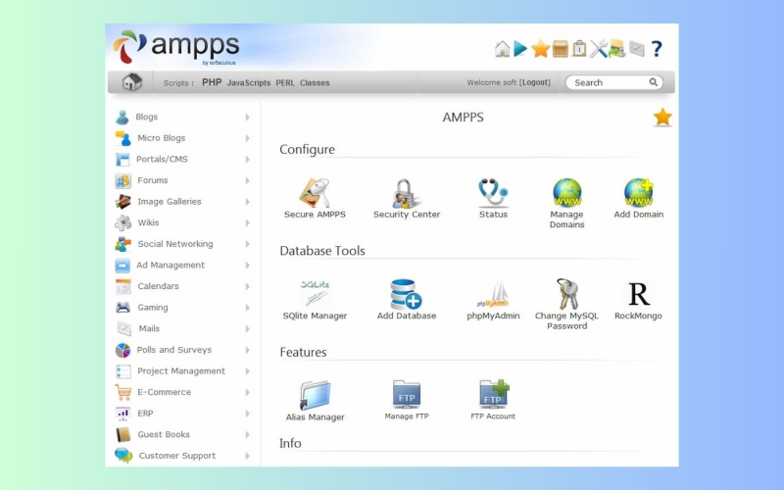The image size is (784, 490).
Task: Open settings wrench and screwdriver icon
Action: [598, 49]
